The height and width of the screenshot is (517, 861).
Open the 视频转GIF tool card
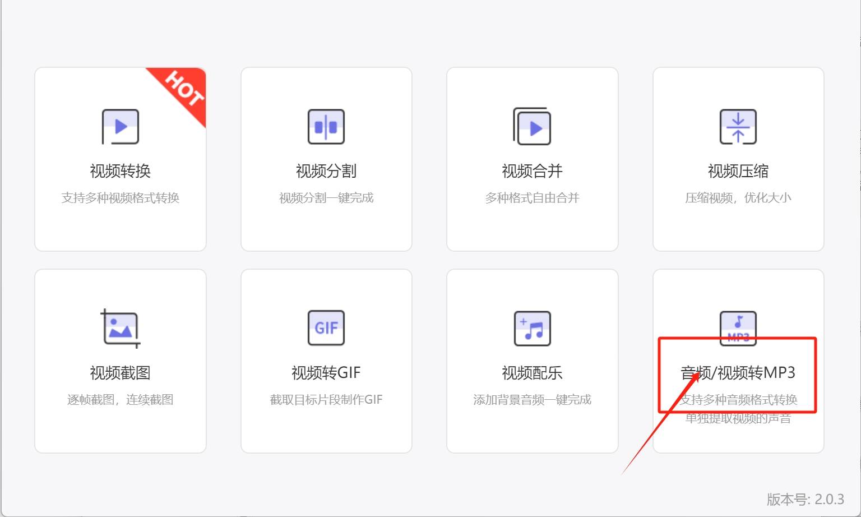[x=326, y=361]
